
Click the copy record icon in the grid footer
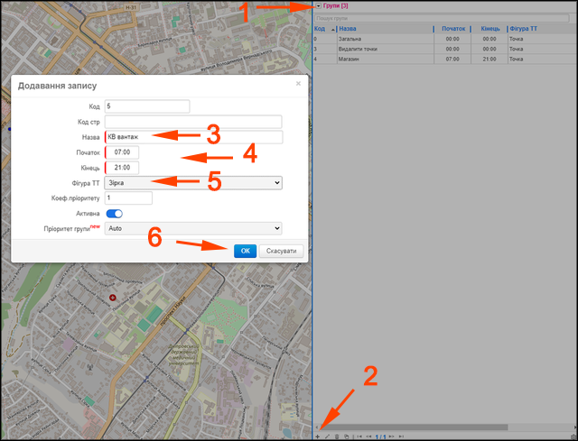pos(347,436)
